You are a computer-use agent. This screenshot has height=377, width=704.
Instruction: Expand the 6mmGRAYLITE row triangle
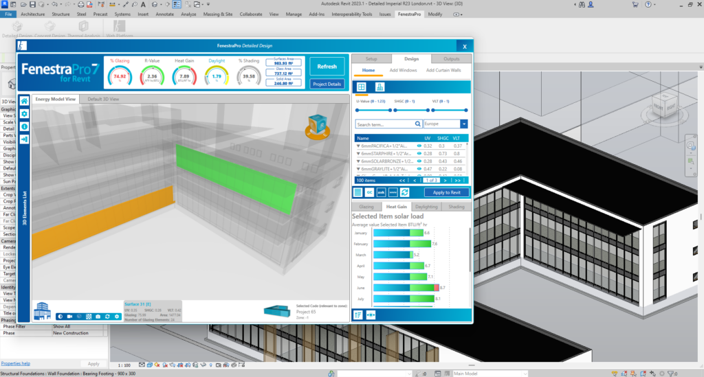point(358,168)
